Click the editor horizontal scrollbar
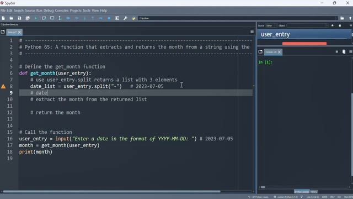The width and height of the screenshot is (353, 199). (x=111, y=192)
